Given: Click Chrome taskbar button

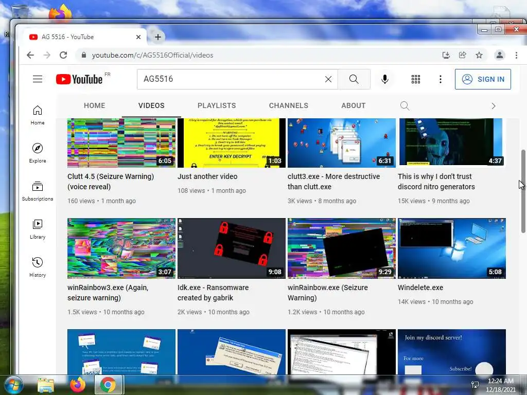Looking at the screenshot, I should pyautogui.click(x=108, y=385).
